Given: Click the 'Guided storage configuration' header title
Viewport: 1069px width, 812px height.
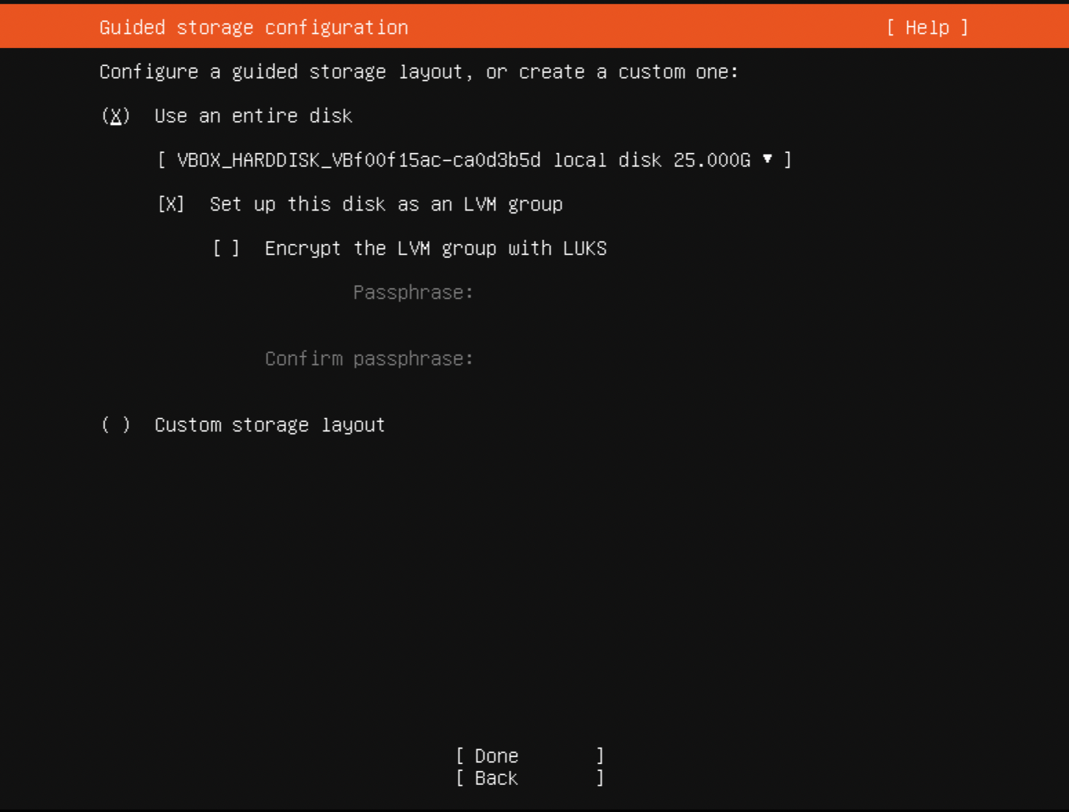Looking at the screenshot, I should pos(254,28).
